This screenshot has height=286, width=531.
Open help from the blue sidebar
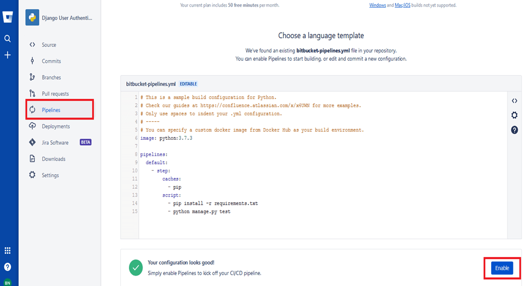[8, 267]
